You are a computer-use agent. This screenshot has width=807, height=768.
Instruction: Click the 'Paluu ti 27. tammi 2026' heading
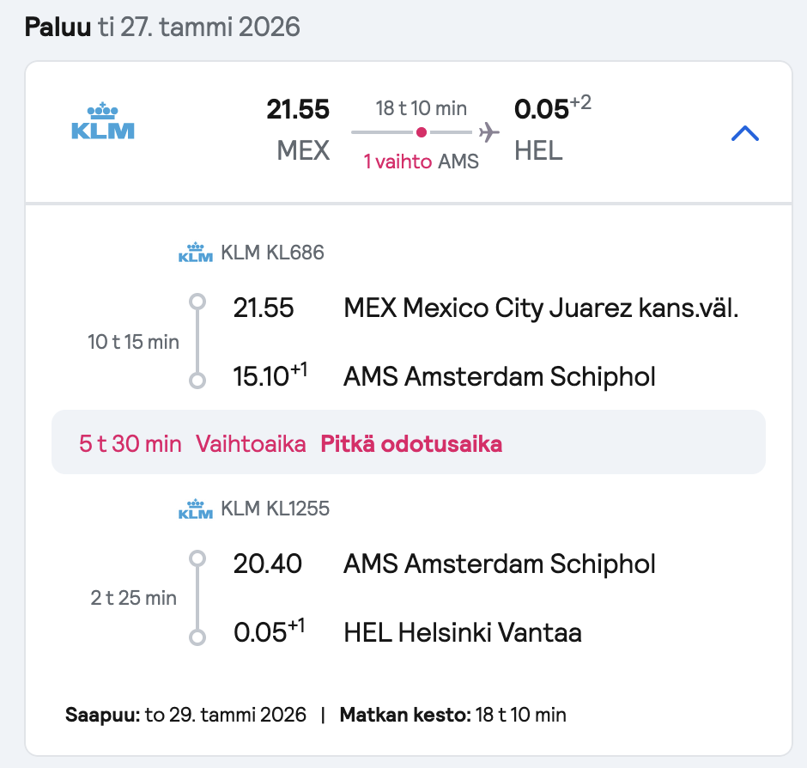coord(162,27)
